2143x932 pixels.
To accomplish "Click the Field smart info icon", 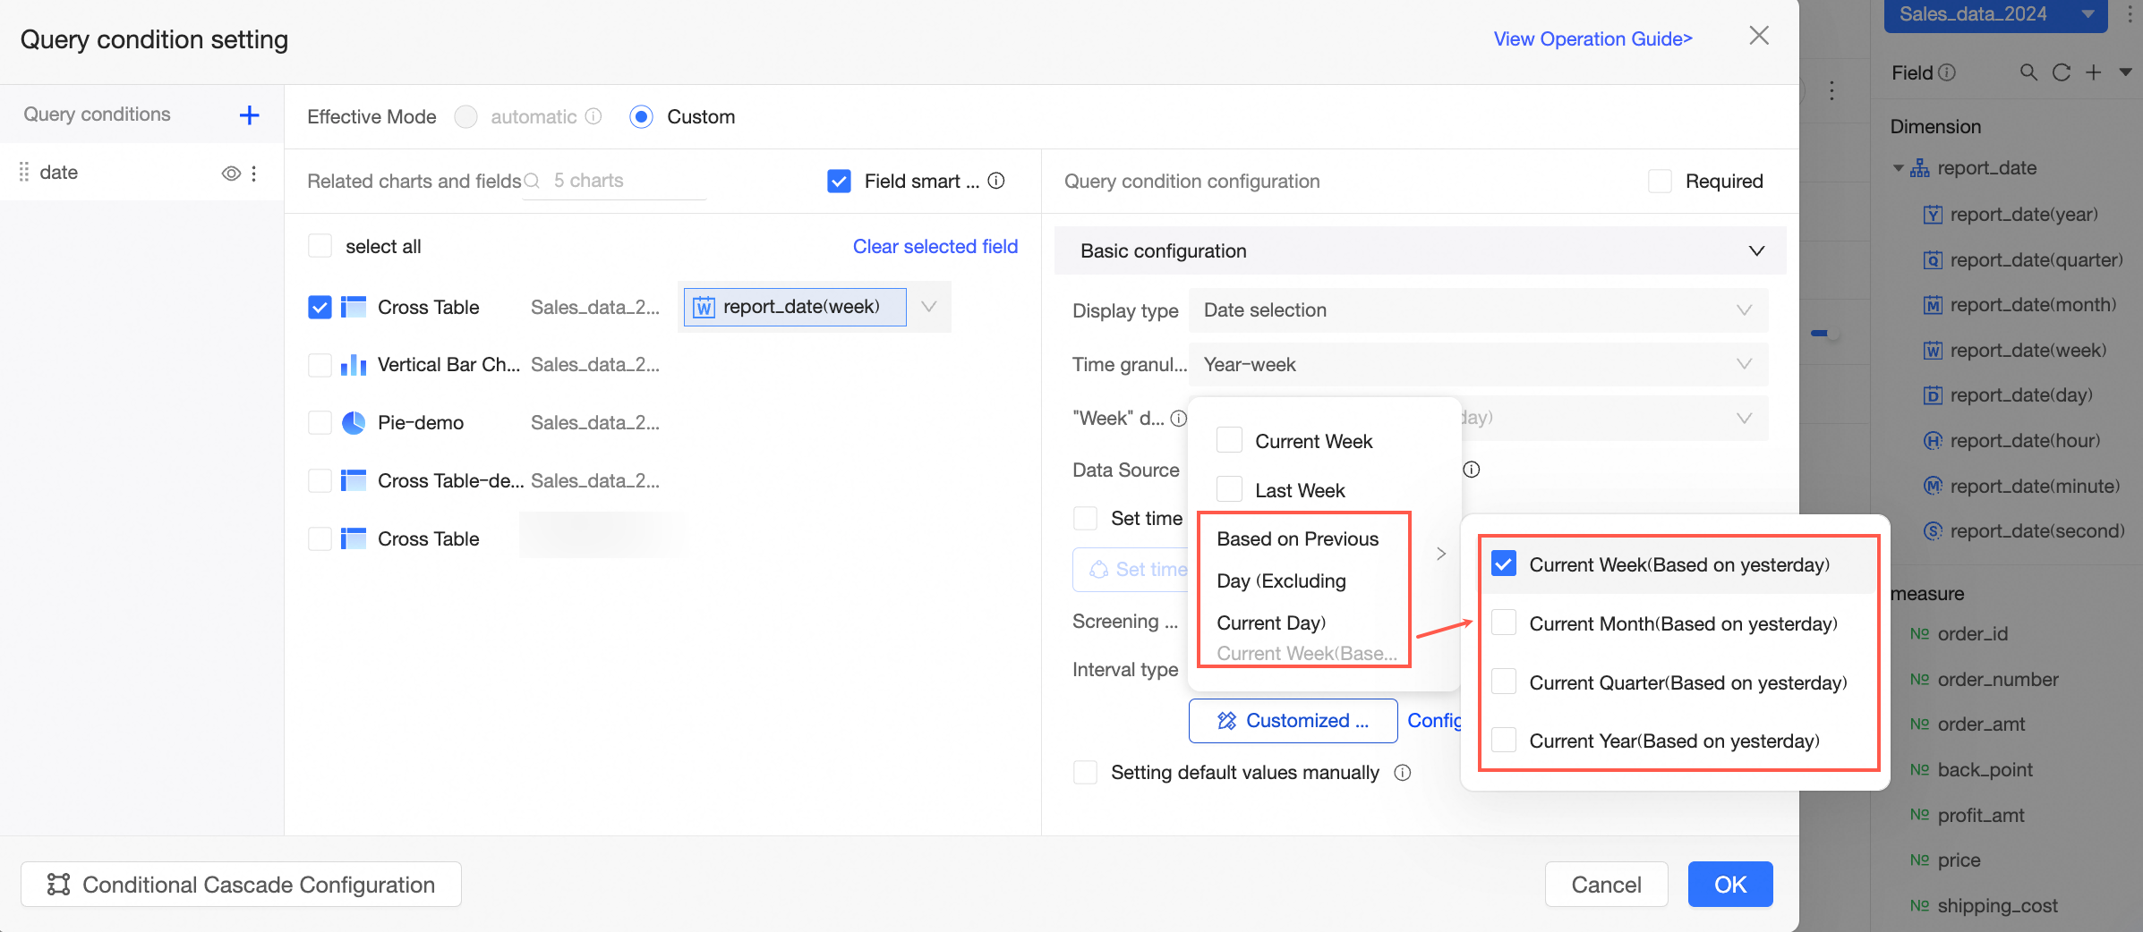I will click(x=996, y=181).
